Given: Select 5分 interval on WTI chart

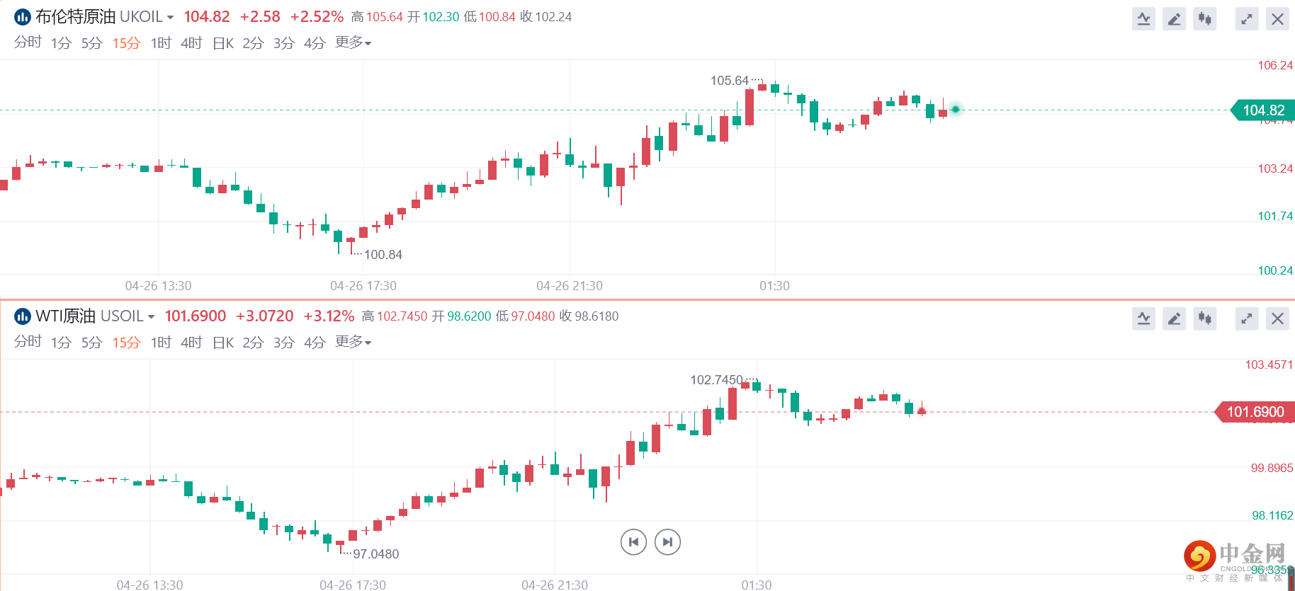Looking at the screenshot, I should point(91,343).
